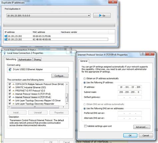Switch to the Sharing tab
Image resolution: width=158 pixels, height=143 pixels.
37,60
